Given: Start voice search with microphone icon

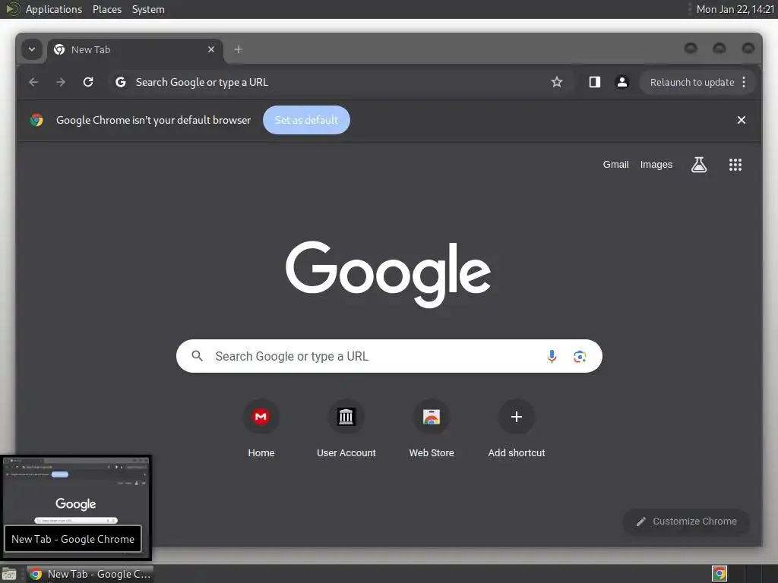Looking at the screenshot, I should (x=552, y=356).
